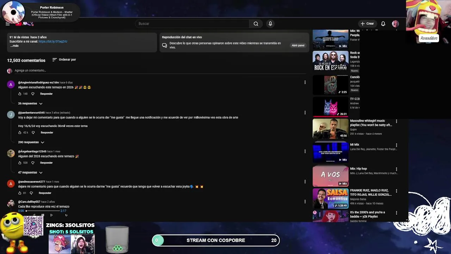Image resolution: width=451 pixels, height=254 pixels.
Task: Open options for Mi Mix video
Action: 396,145
